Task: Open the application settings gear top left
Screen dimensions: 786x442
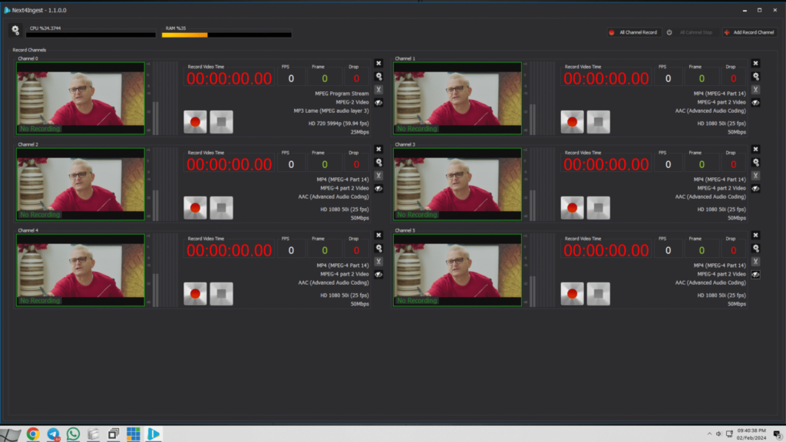Action: (15, 30)
